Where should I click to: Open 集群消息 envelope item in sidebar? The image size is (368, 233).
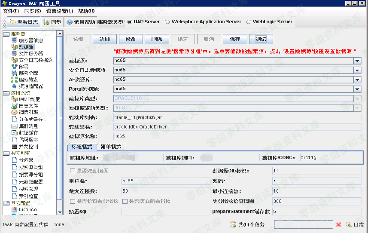click(14, 126)
